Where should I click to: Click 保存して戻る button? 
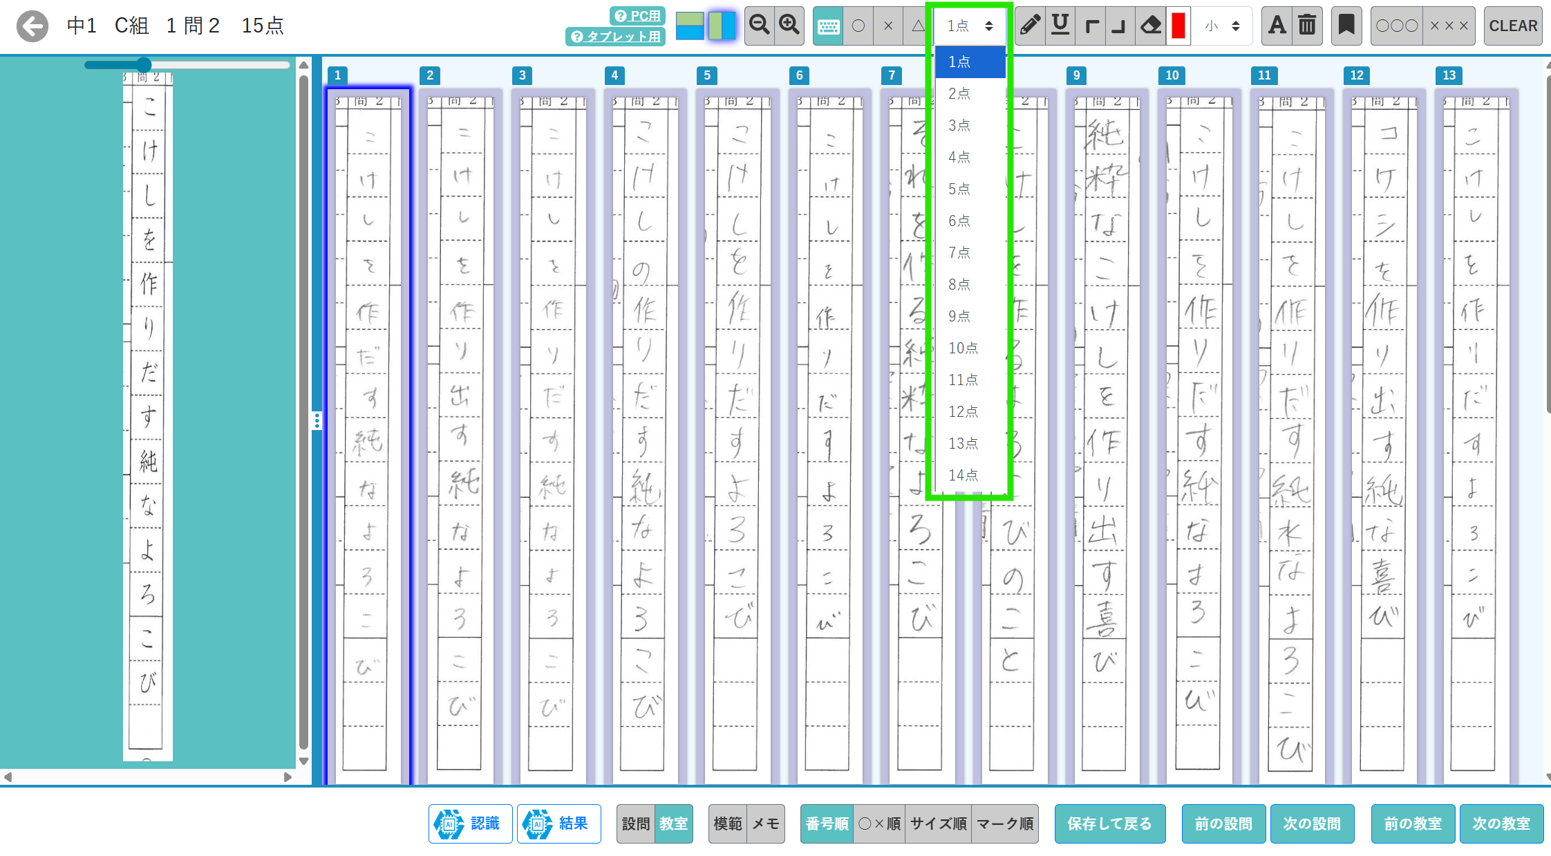click(1109, 824)
